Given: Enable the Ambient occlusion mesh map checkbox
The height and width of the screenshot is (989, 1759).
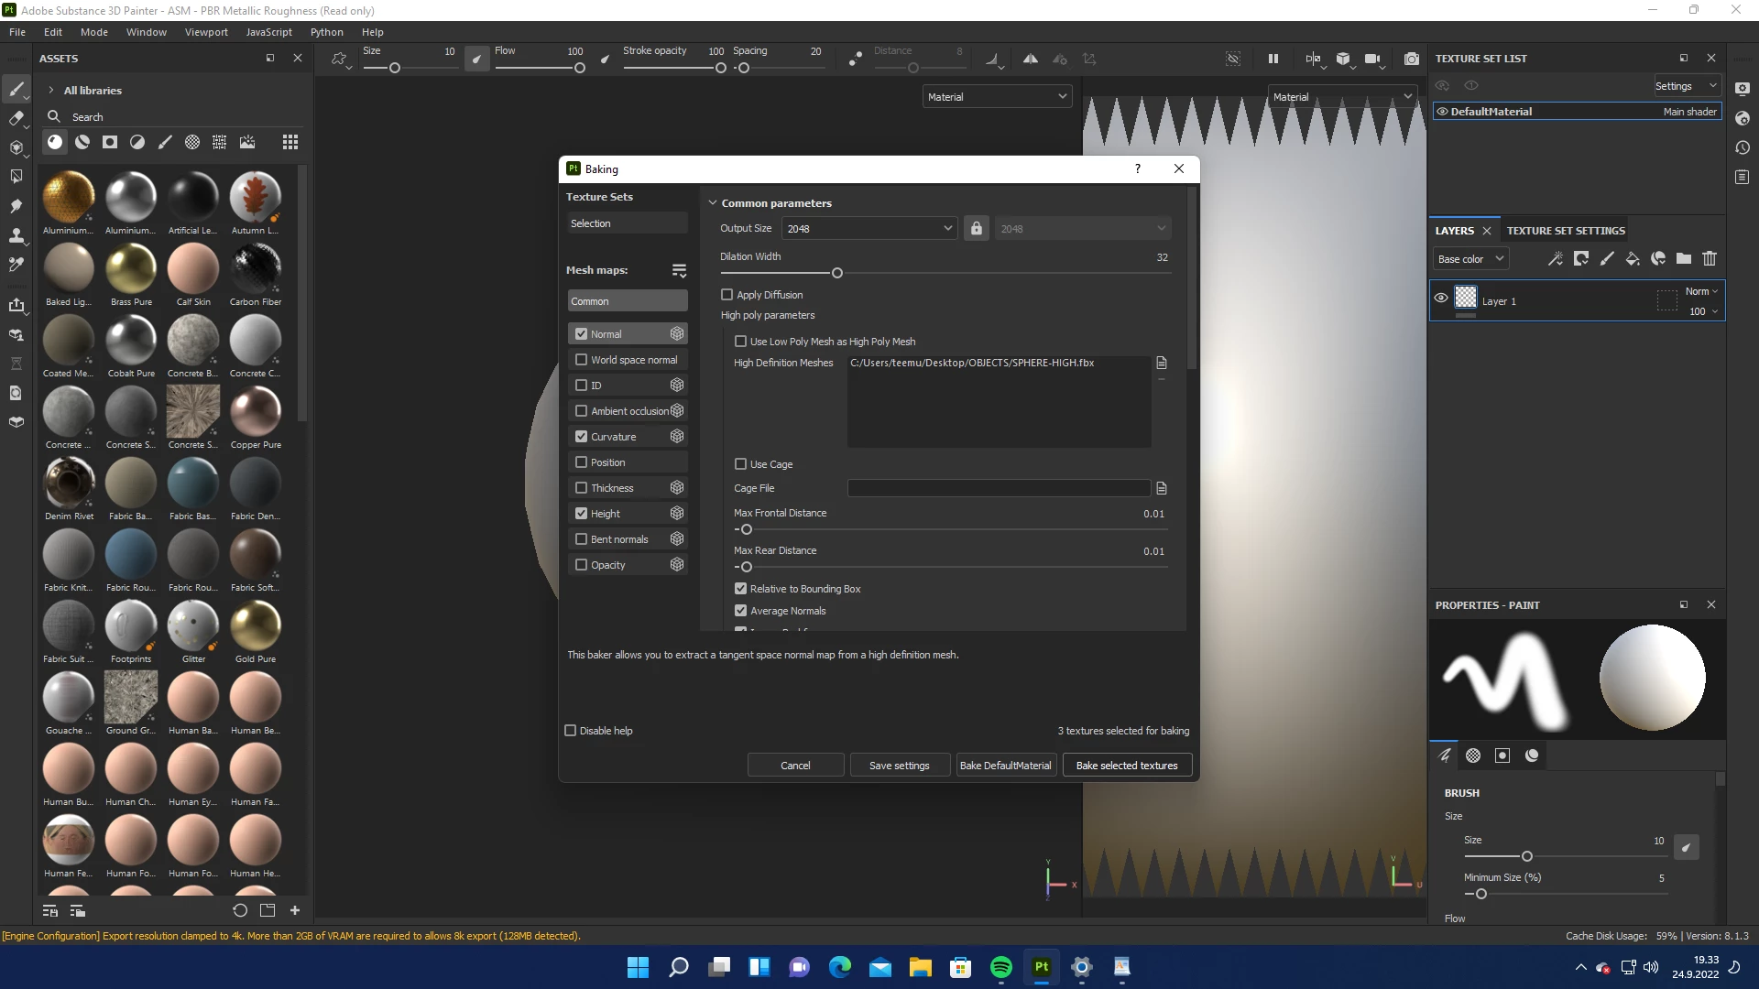Looking at the screenshot, I should coord(581,411).
